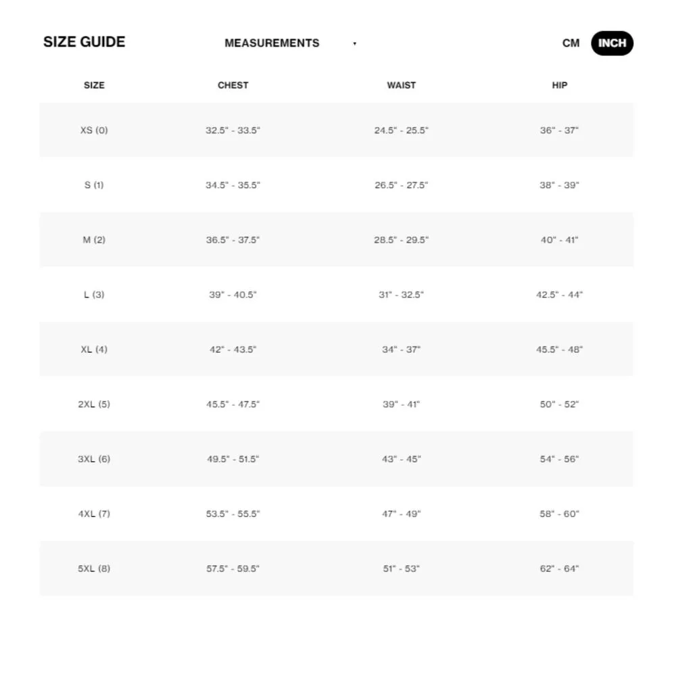Click the CHEST column header
This screenshot has width=676, height=676.
point(233,85)
